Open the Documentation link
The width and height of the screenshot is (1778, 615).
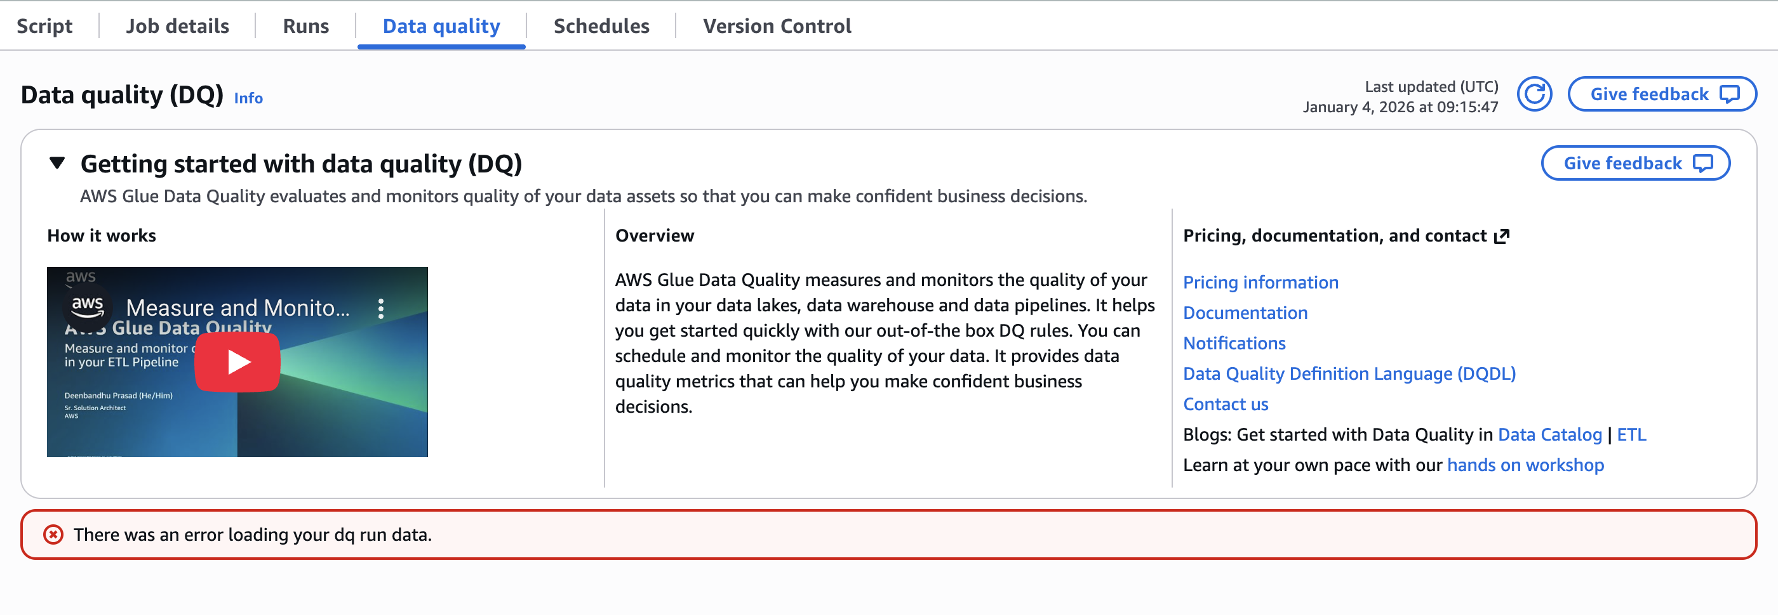(x=1245, y=313)
